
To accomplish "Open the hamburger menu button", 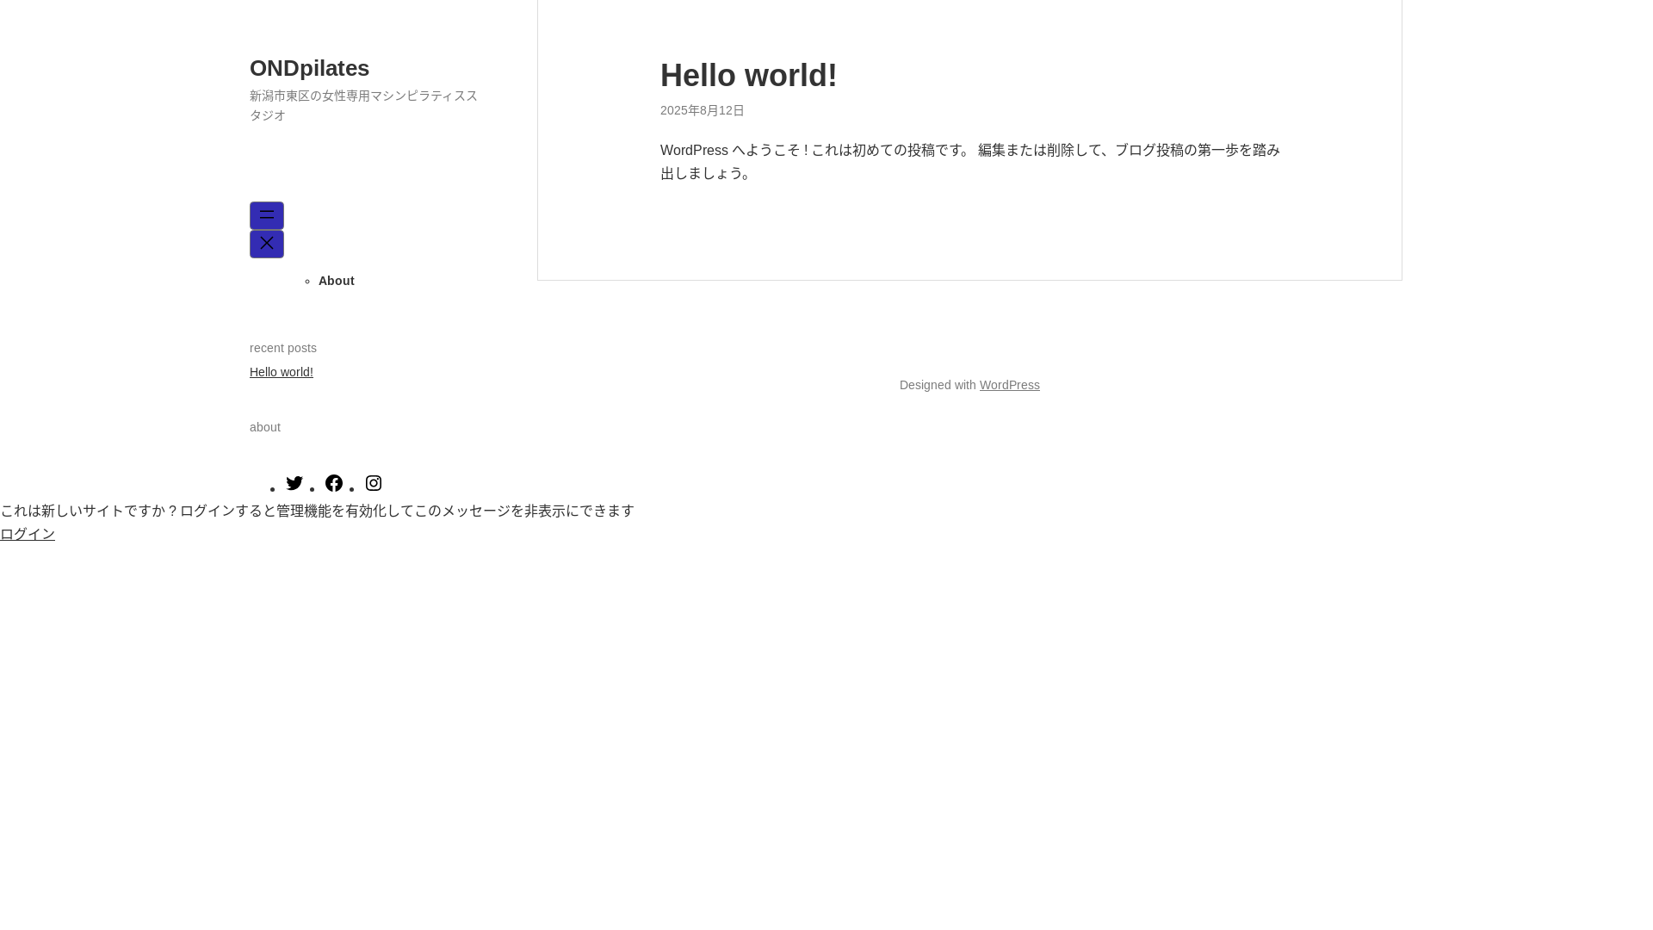I will click(267, 215).
